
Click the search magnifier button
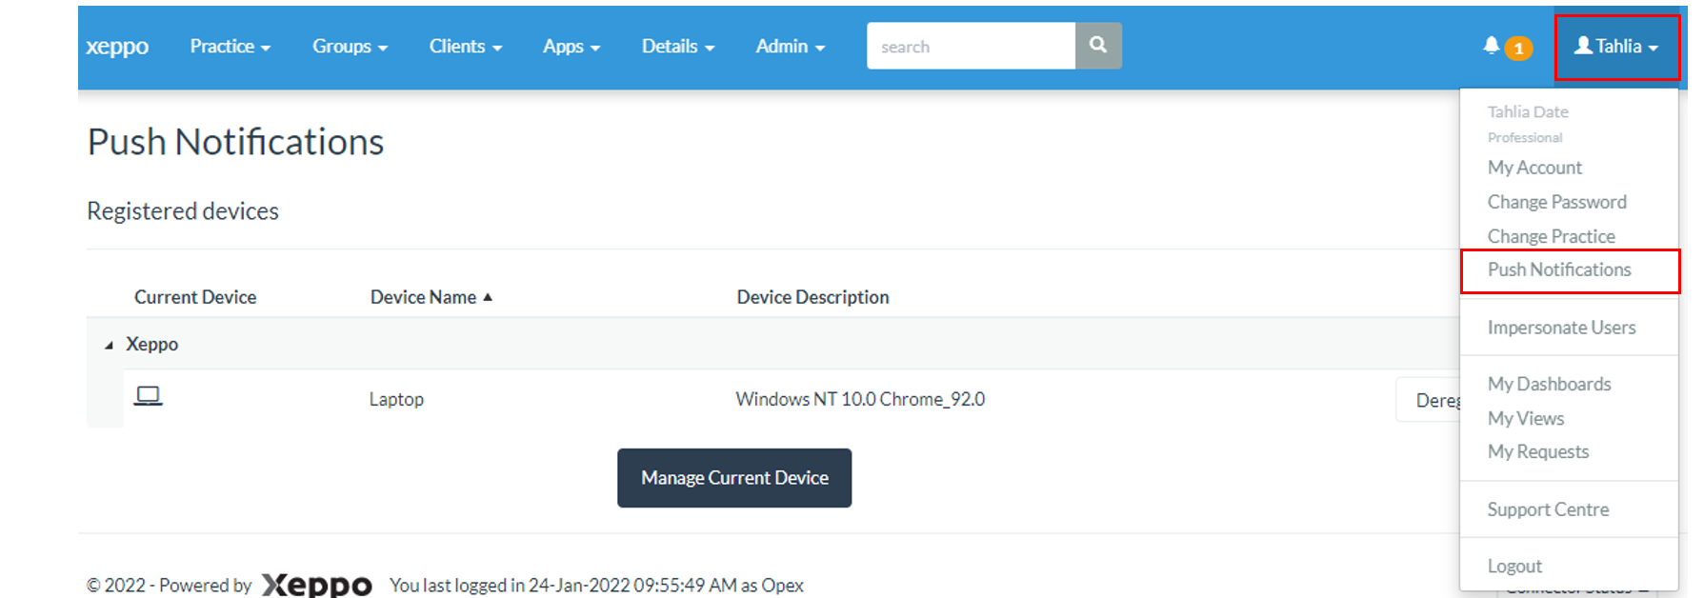[x=1098, y=46]
